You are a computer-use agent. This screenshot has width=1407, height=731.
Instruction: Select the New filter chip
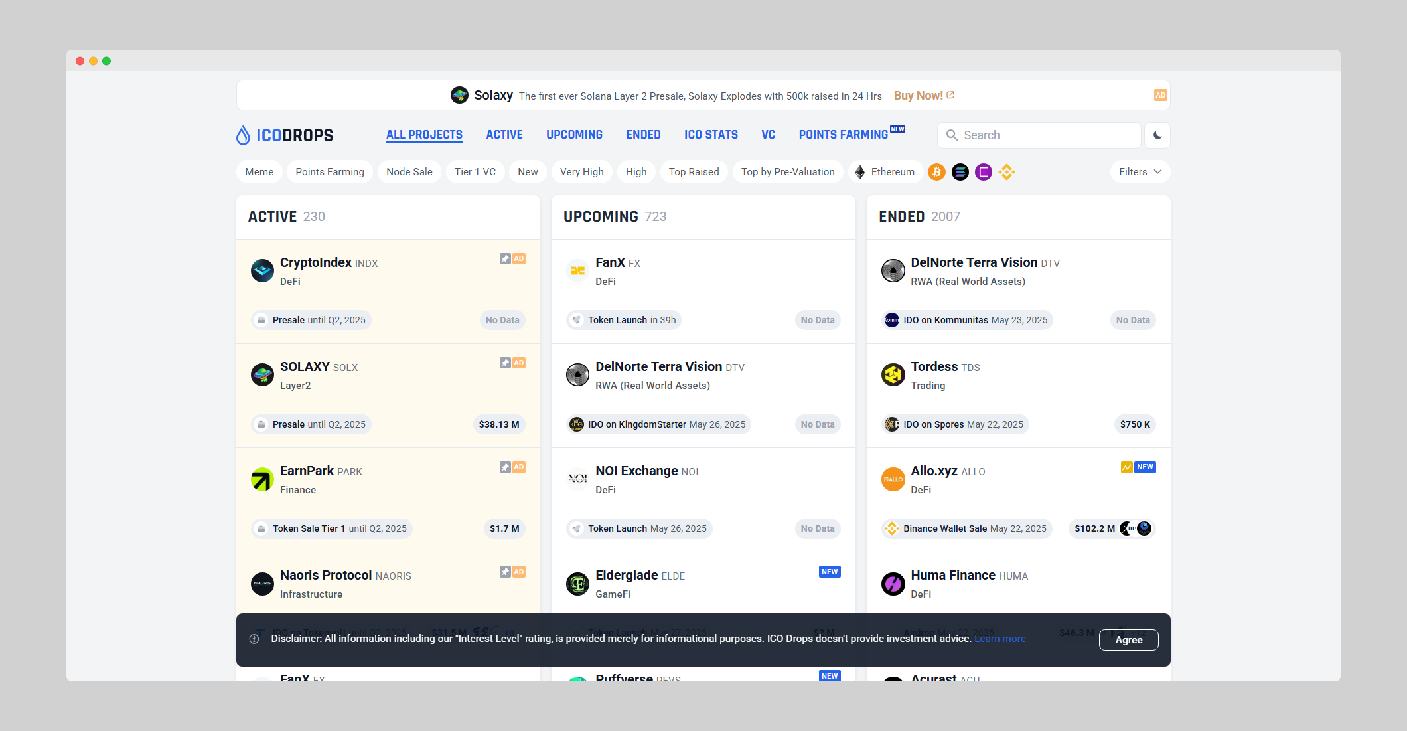point(528,172)
